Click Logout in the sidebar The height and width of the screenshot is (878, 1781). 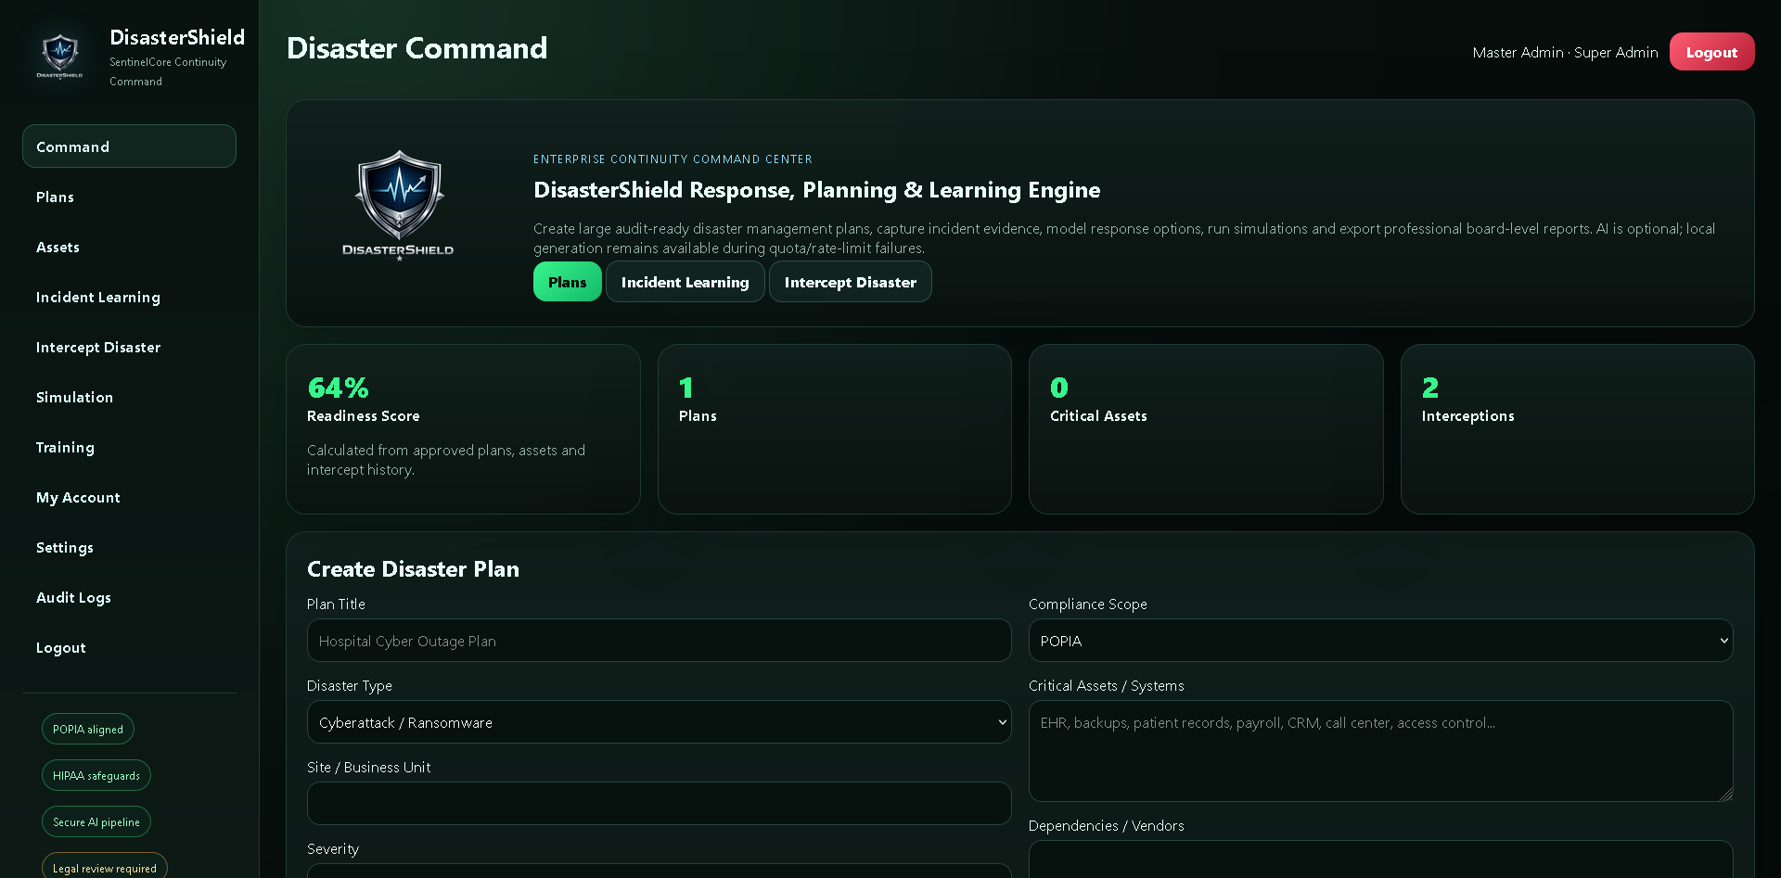point(129,647)
